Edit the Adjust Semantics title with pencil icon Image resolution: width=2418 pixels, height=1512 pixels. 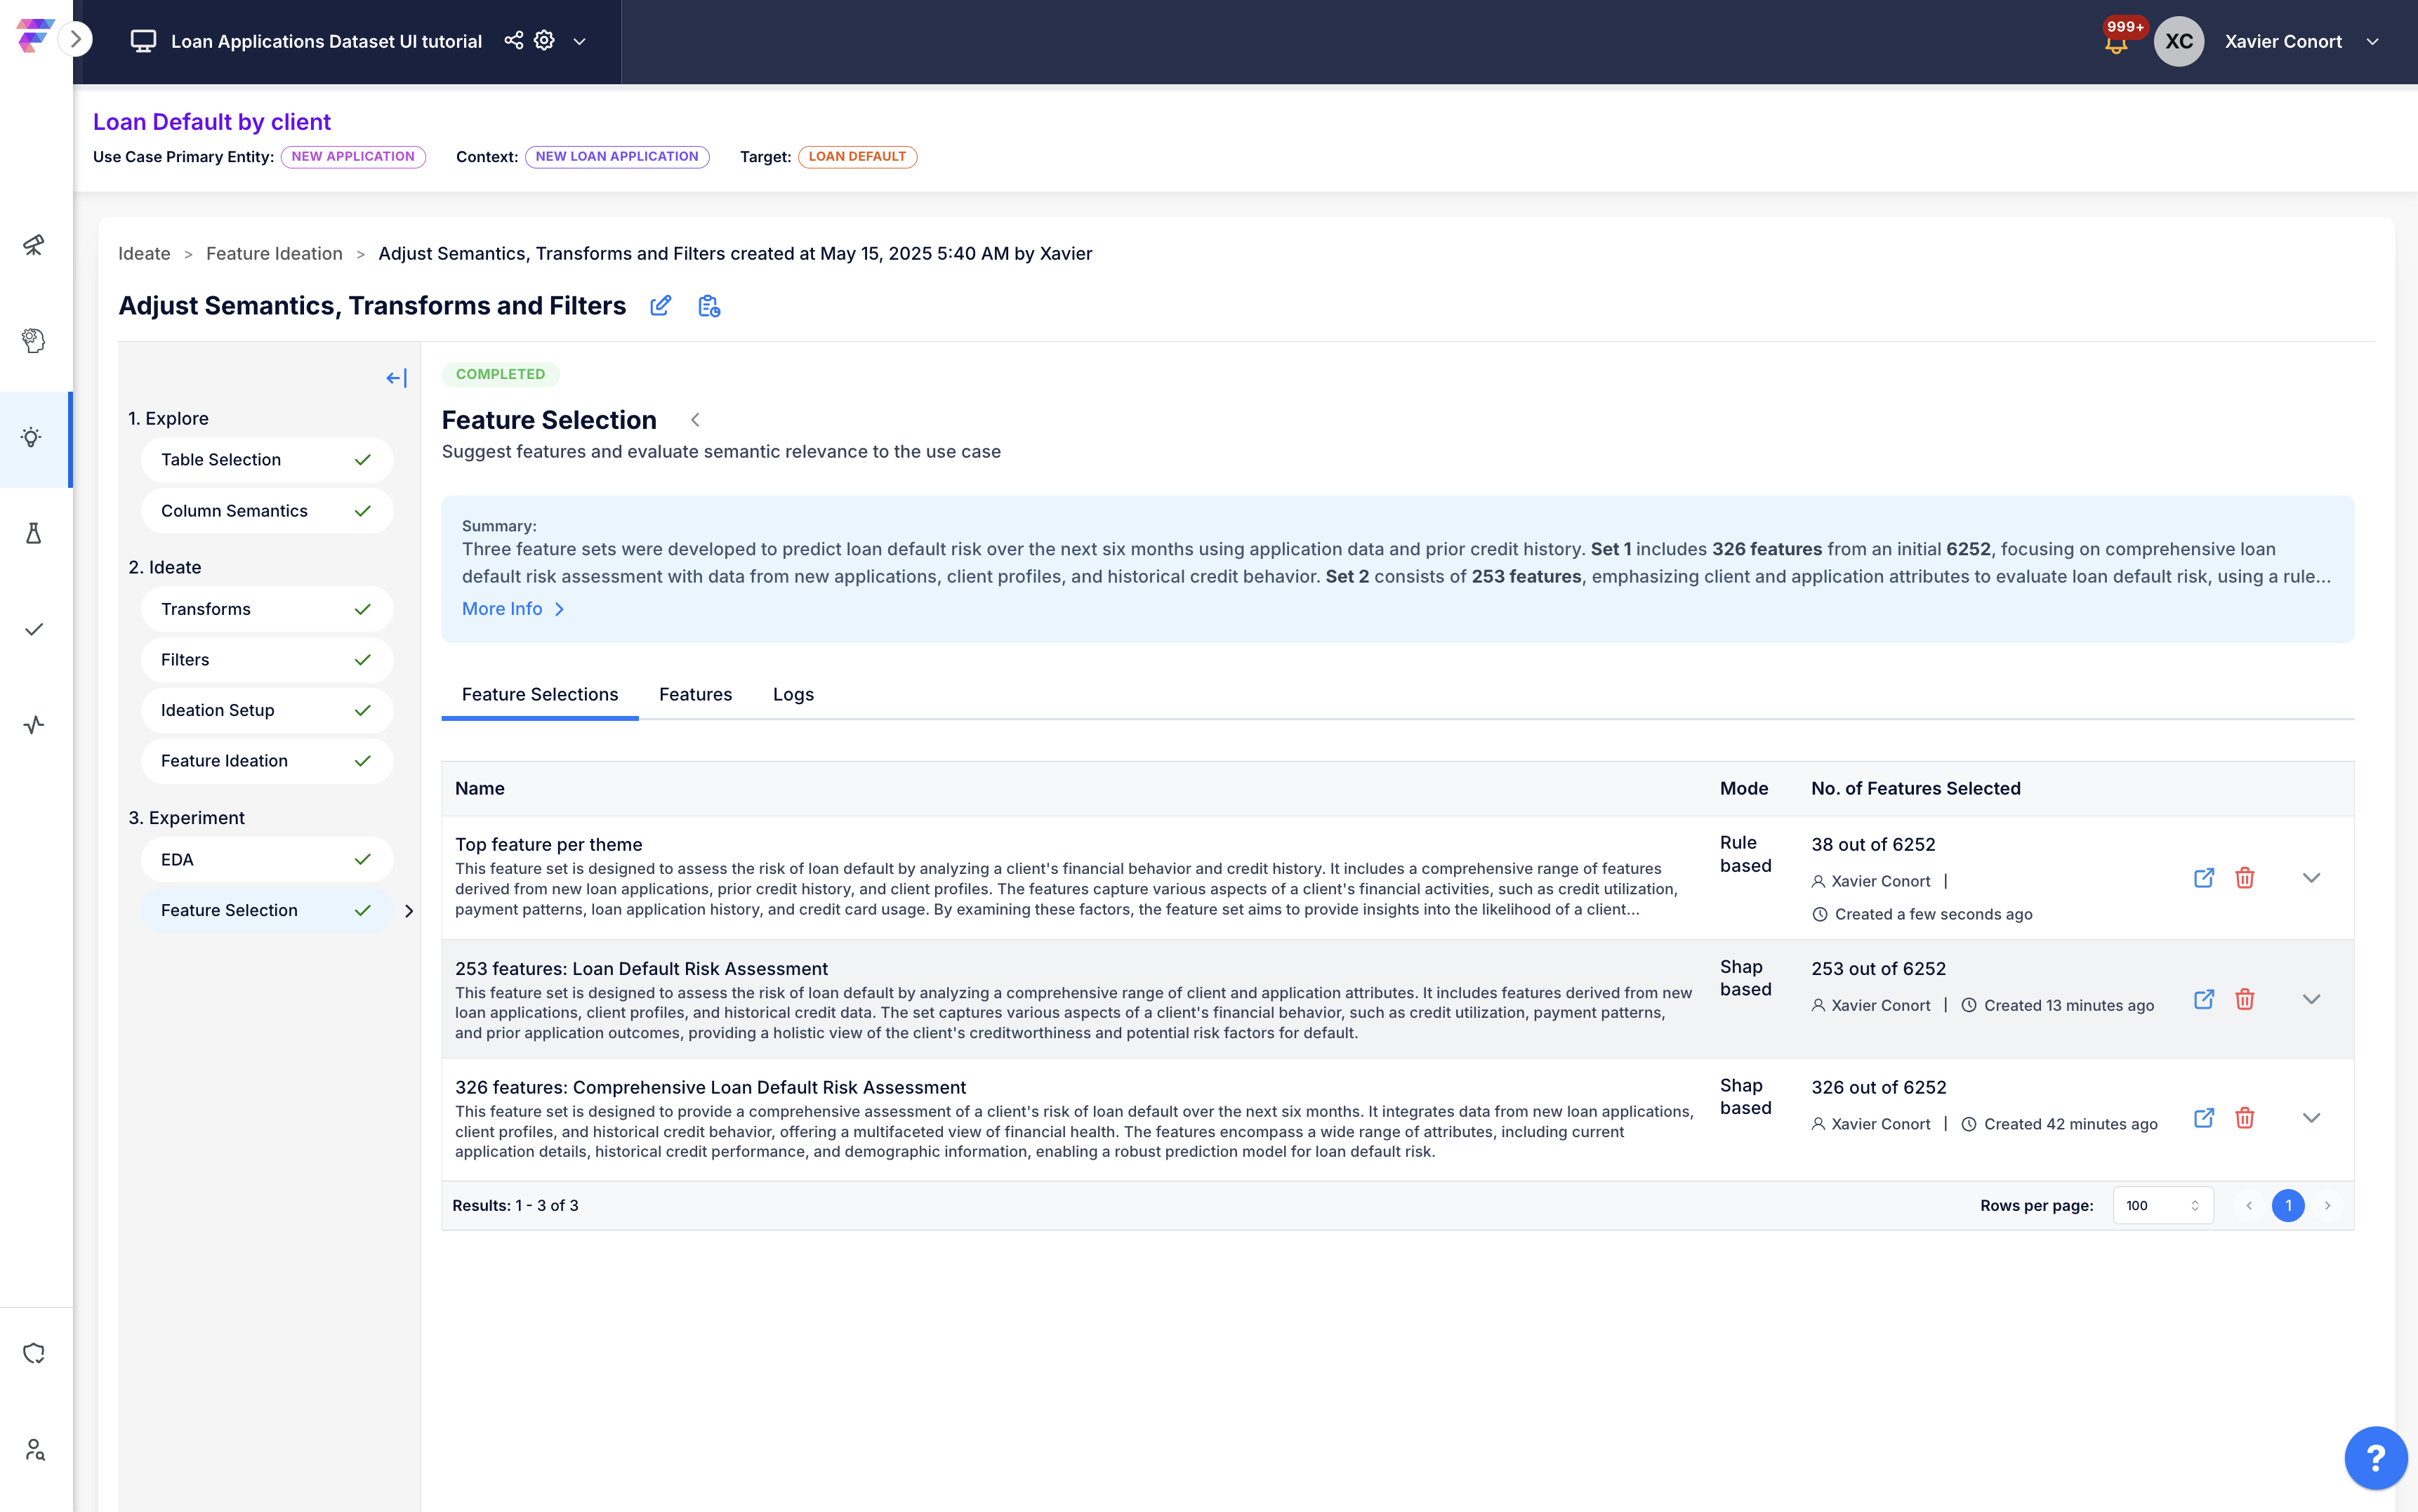[x=661, y=306]
